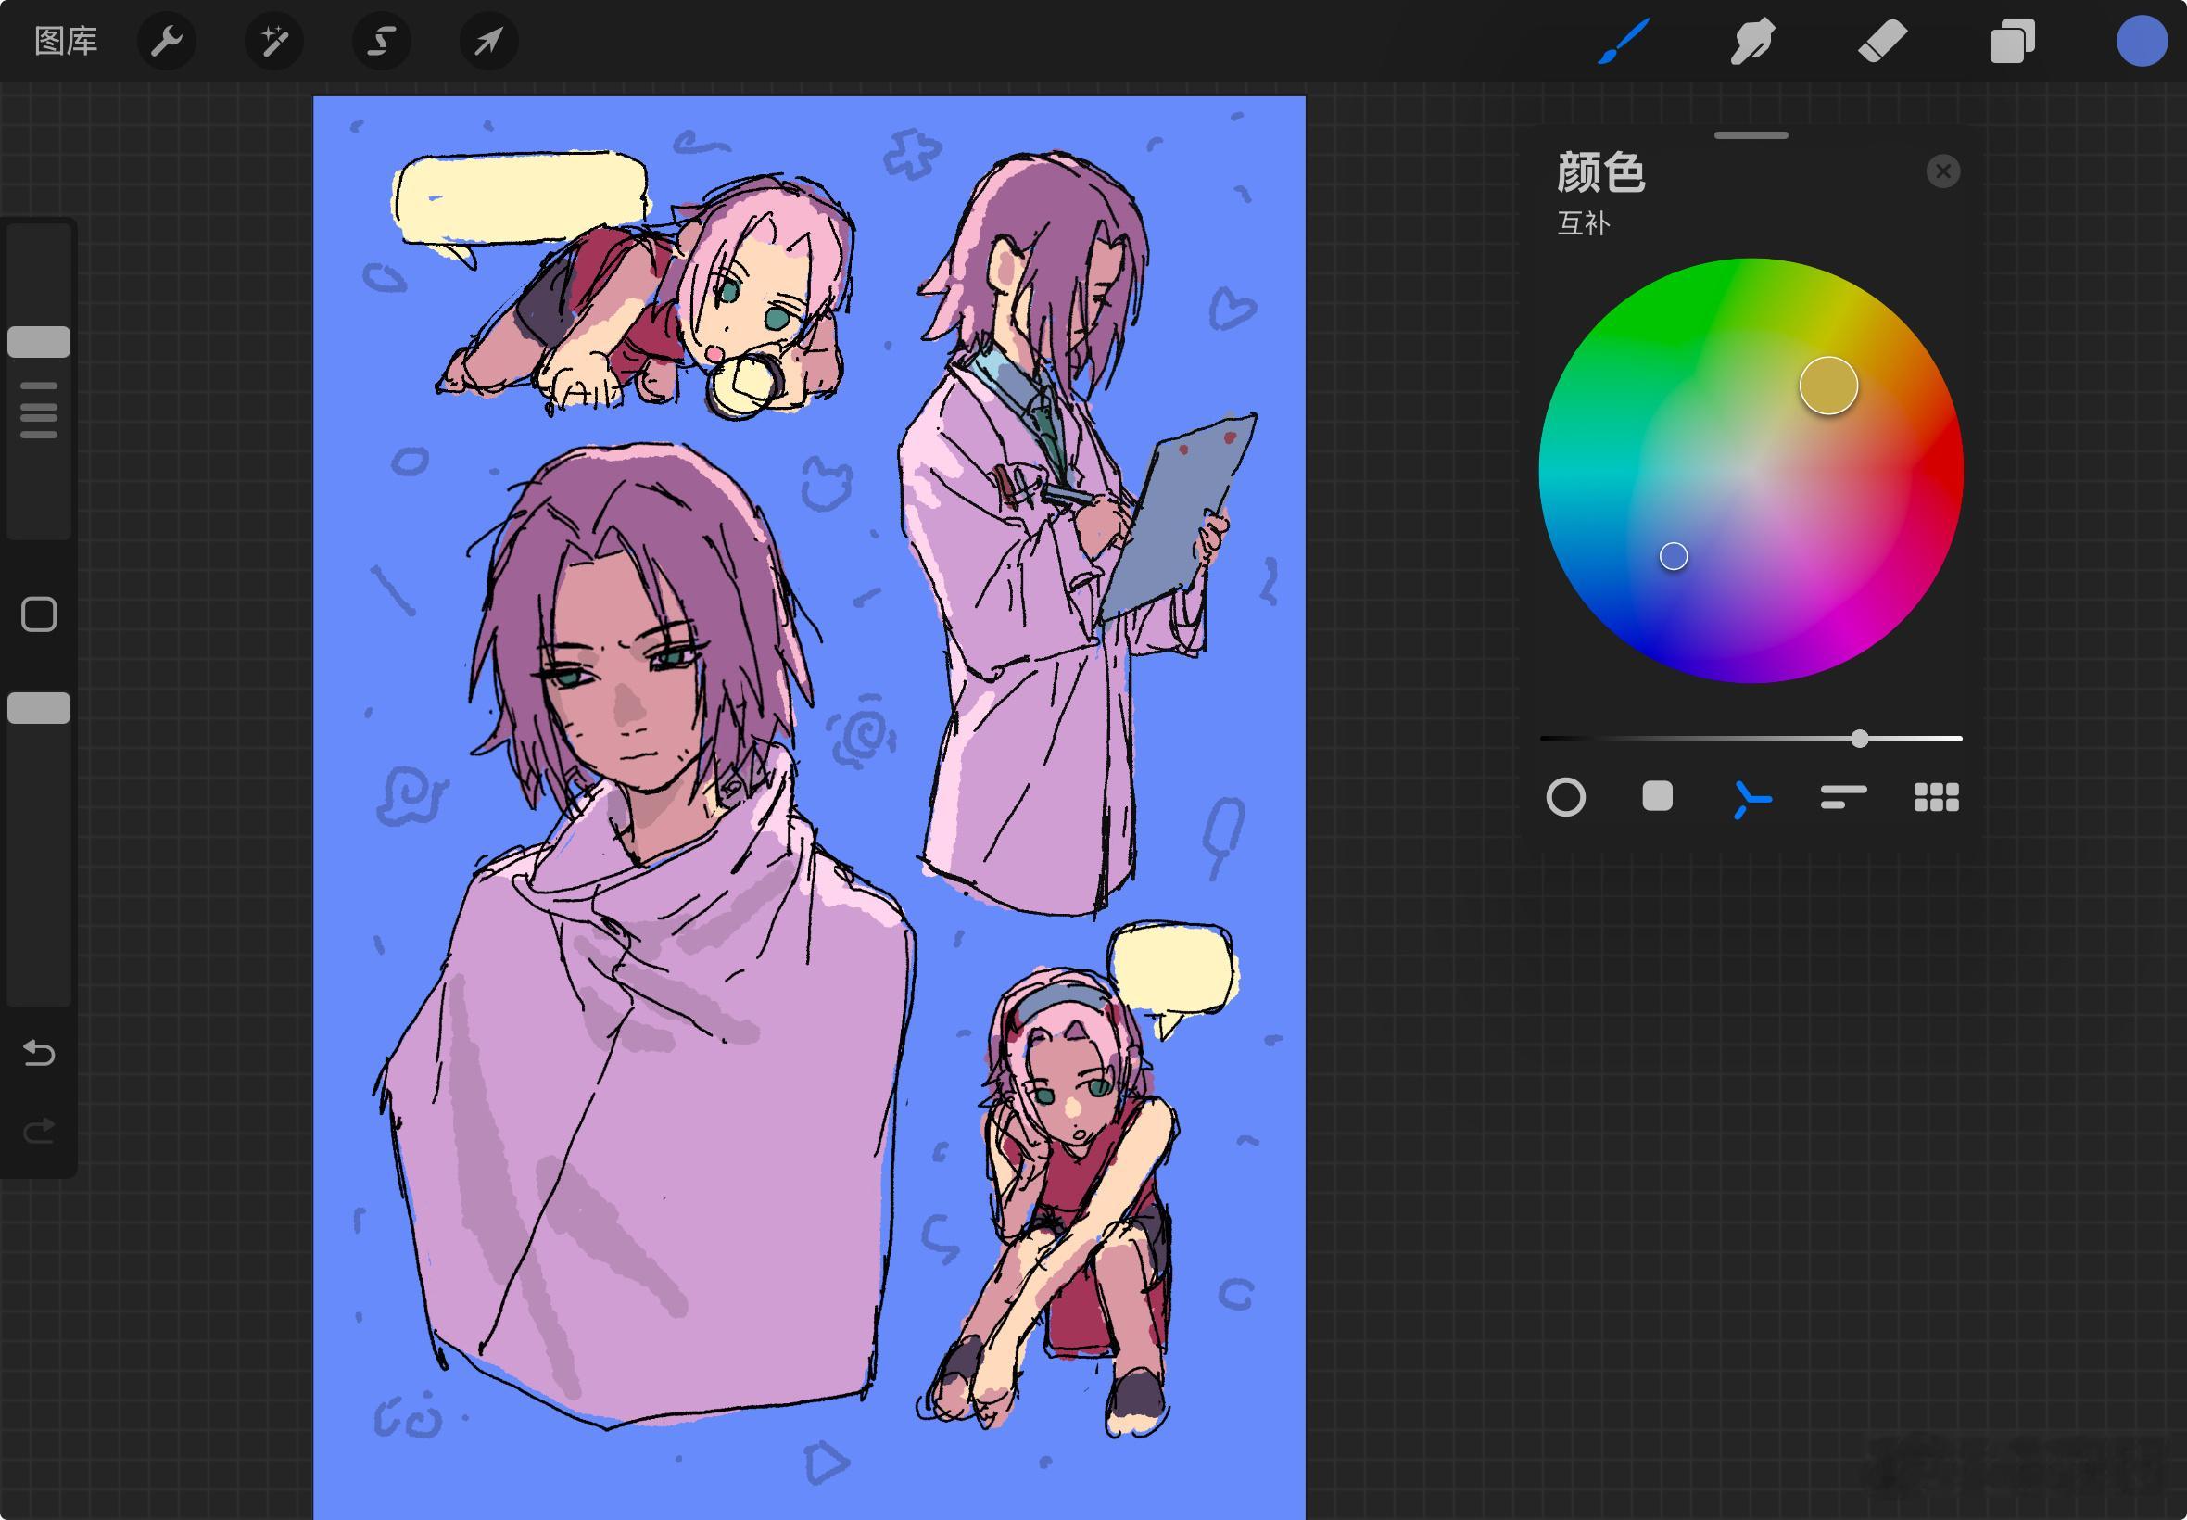Click the brush size slider handle
2187x1520 pixels.
[39, 342]
